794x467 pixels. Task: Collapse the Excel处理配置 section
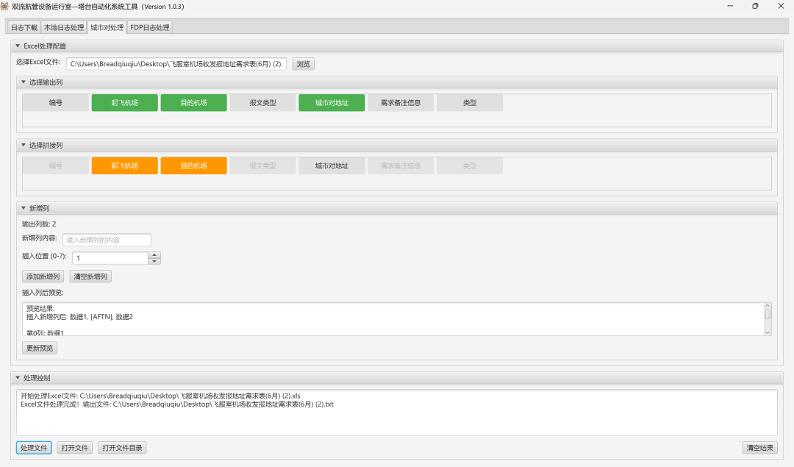[18, 46]
